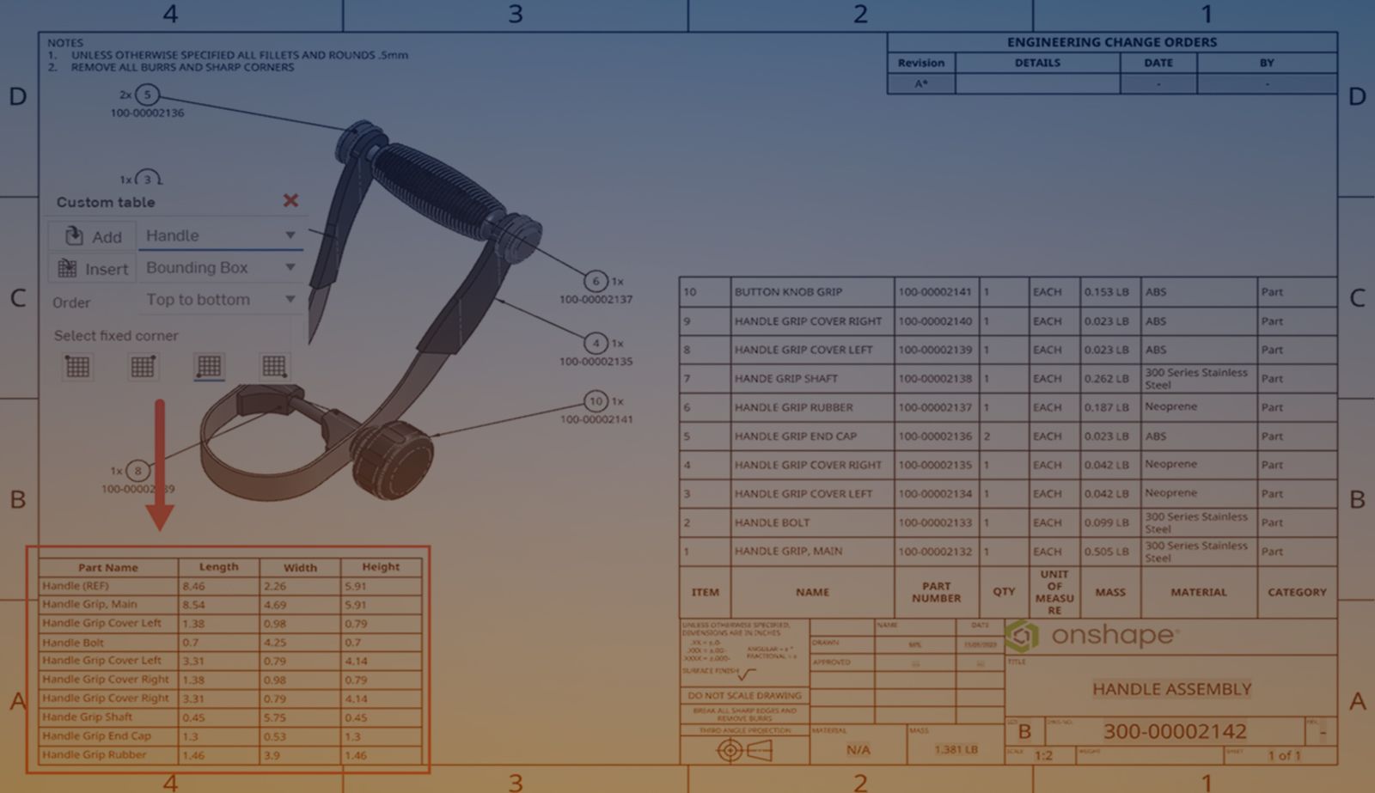Image resolution: width=1375 pixels, height=793 pixels.
Task: Click balloon callout number 8
Action: (x=137, y=471)
